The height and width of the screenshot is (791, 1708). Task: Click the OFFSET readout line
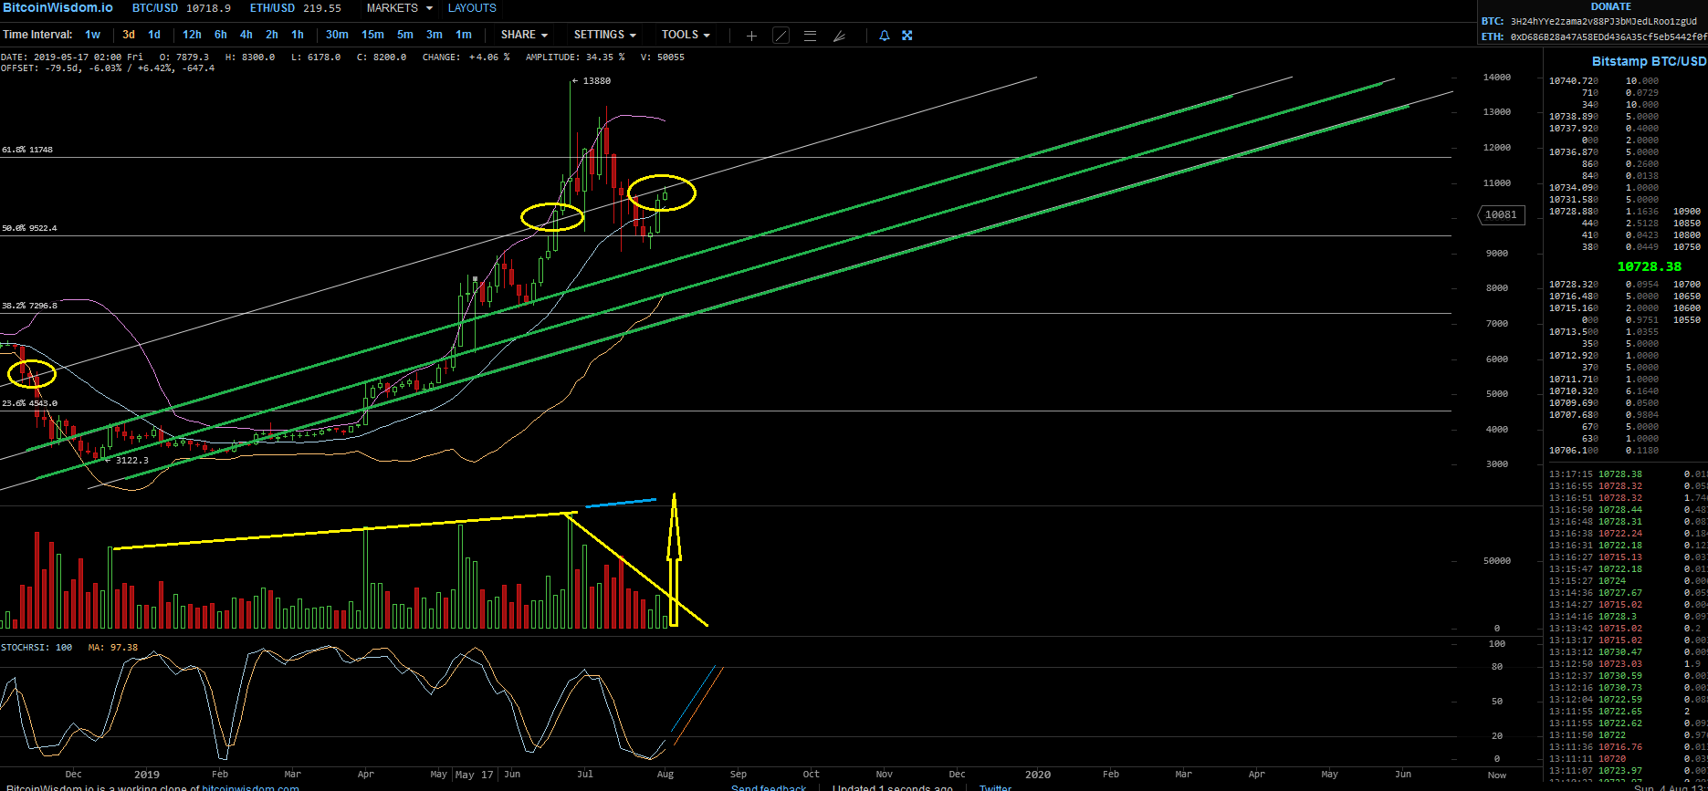pyautogui.click(x=108, y=68)
